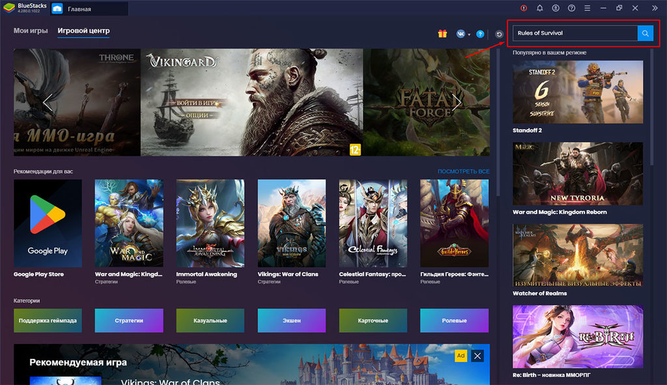667x385 pixels.
Task: Click the Рекомендуемая игра heading
Action: [78, 362]
